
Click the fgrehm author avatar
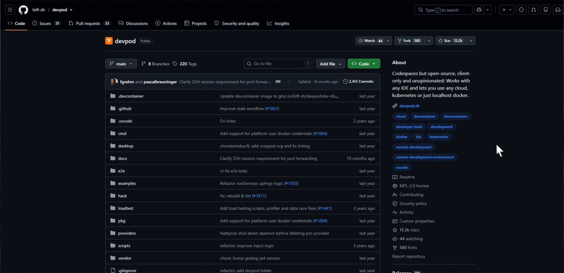114,82
